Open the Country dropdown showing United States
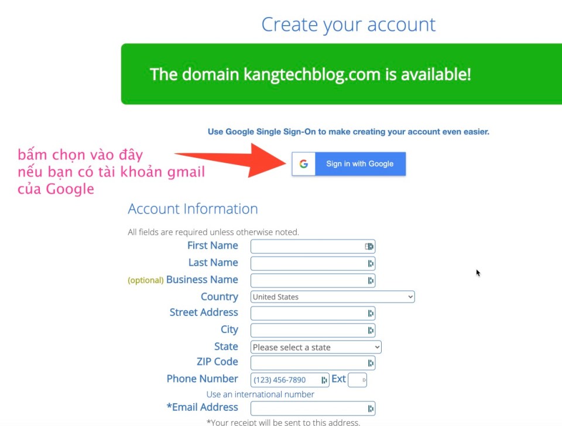Viewport: 562px width, 426px height. tap(333, 297)
